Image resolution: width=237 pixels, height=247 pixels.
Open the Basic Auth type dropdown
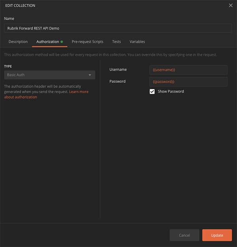pos(49,75)
